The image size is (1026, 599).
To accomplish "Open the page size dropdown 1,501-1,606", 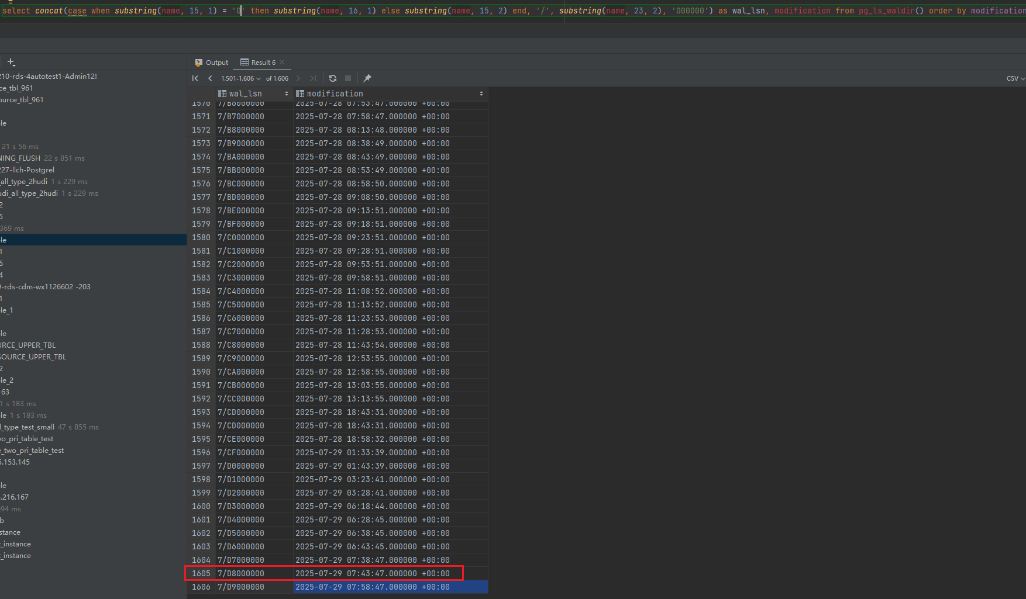I will click(241, 78).
